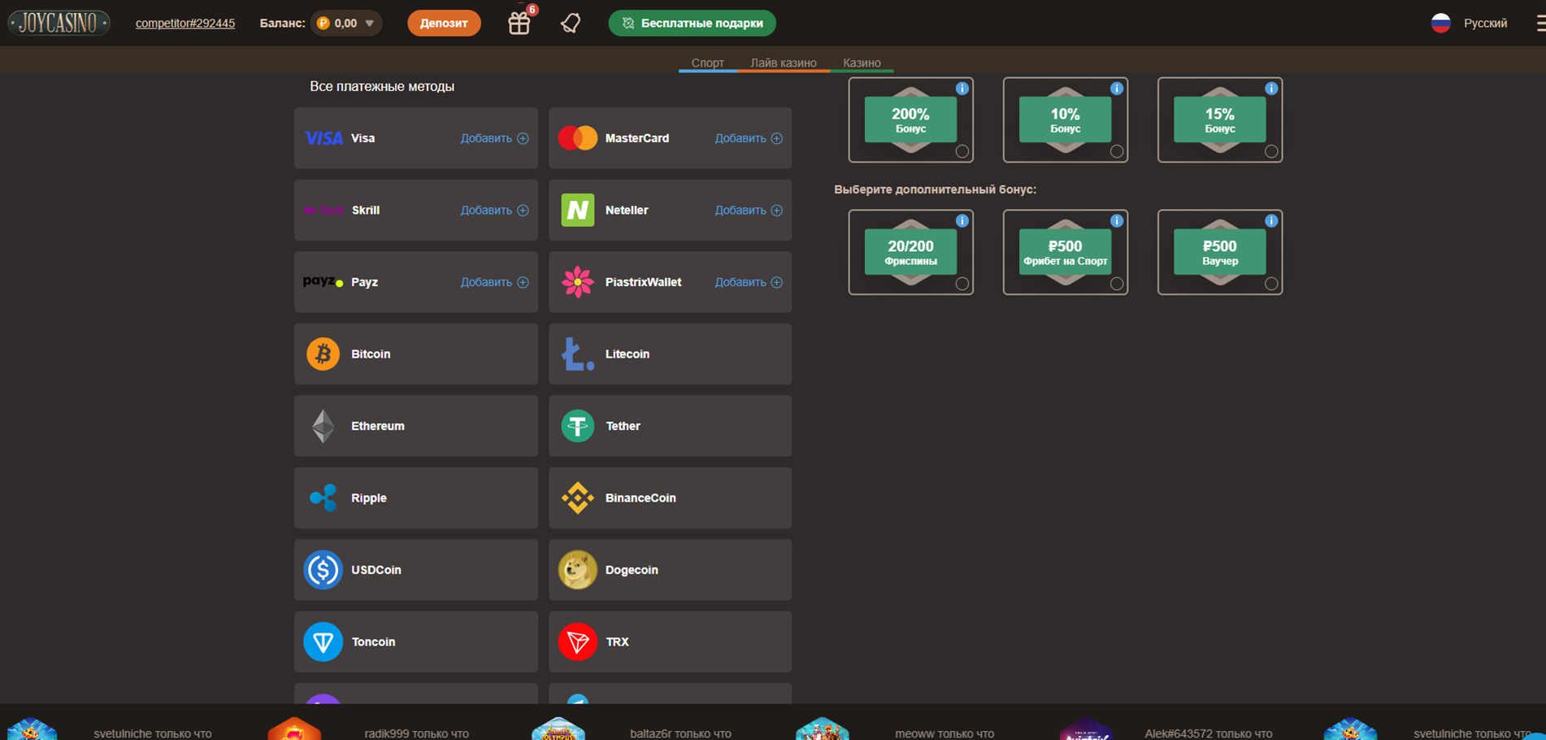Open the competitor#292445 profile link
Screen dimensions: 1546x740
click(185, 24)
